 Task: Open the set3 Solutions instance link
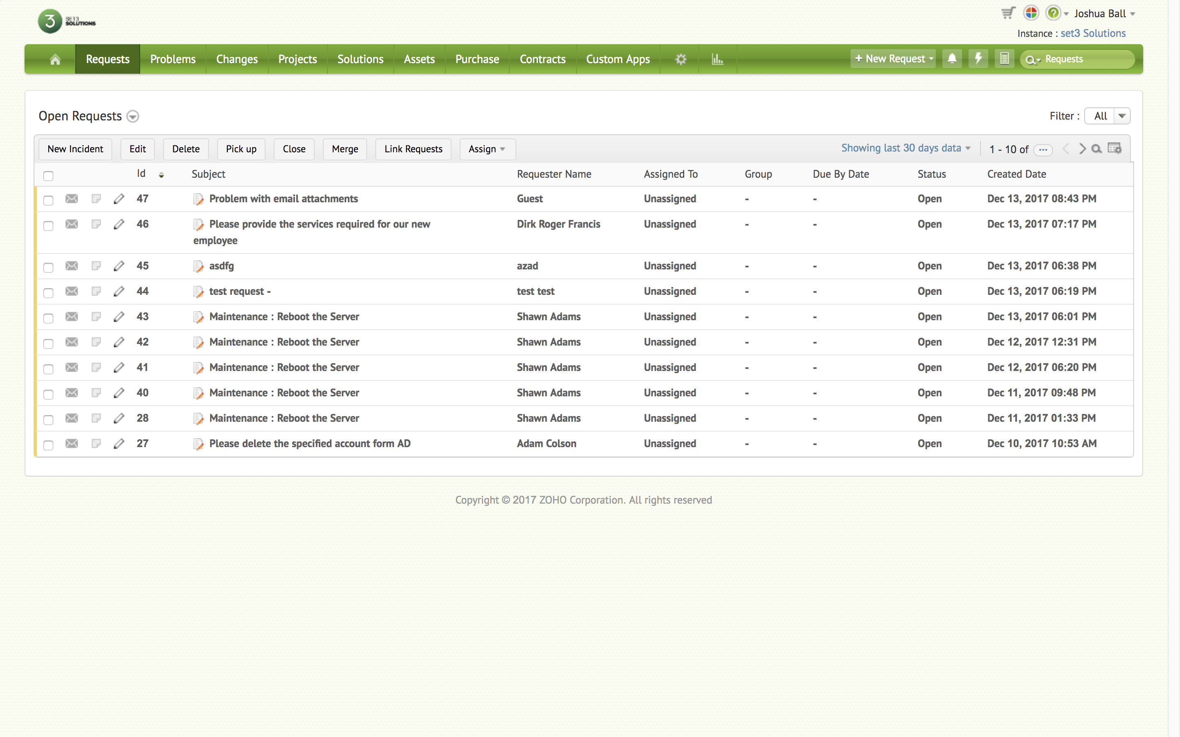pyautogui.click(x=1093, y=34)
